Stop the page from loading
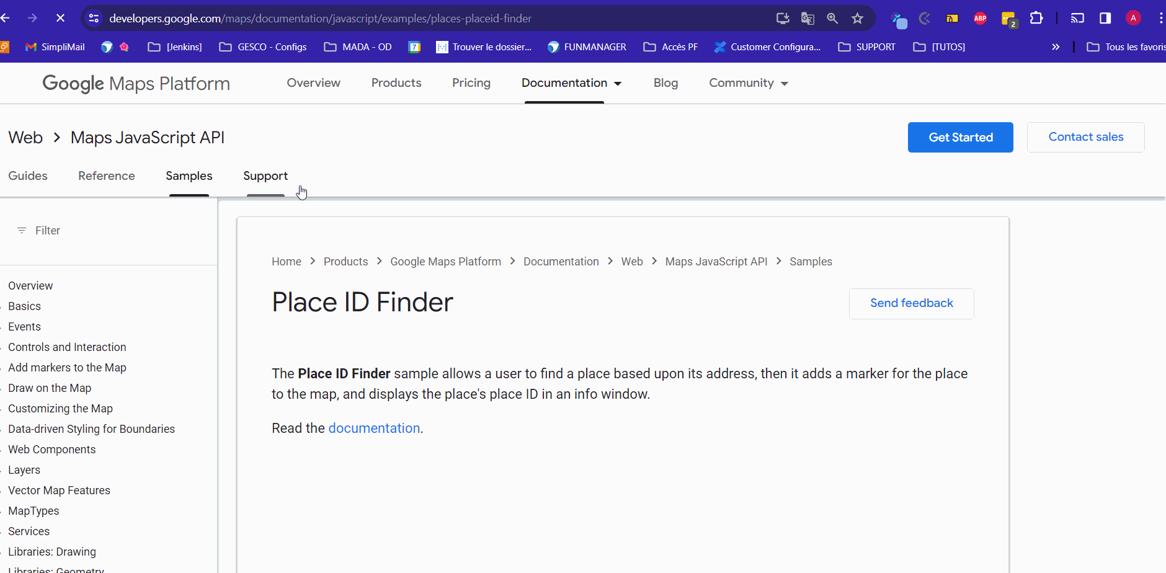1166x573 pixels. click(x=60, y=19)
